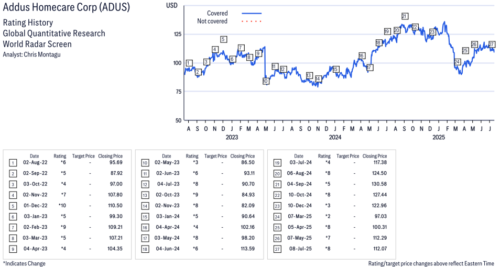Click chart marker 7 near February 2023
Screen dimensions: 500x267
pos(241,48)
